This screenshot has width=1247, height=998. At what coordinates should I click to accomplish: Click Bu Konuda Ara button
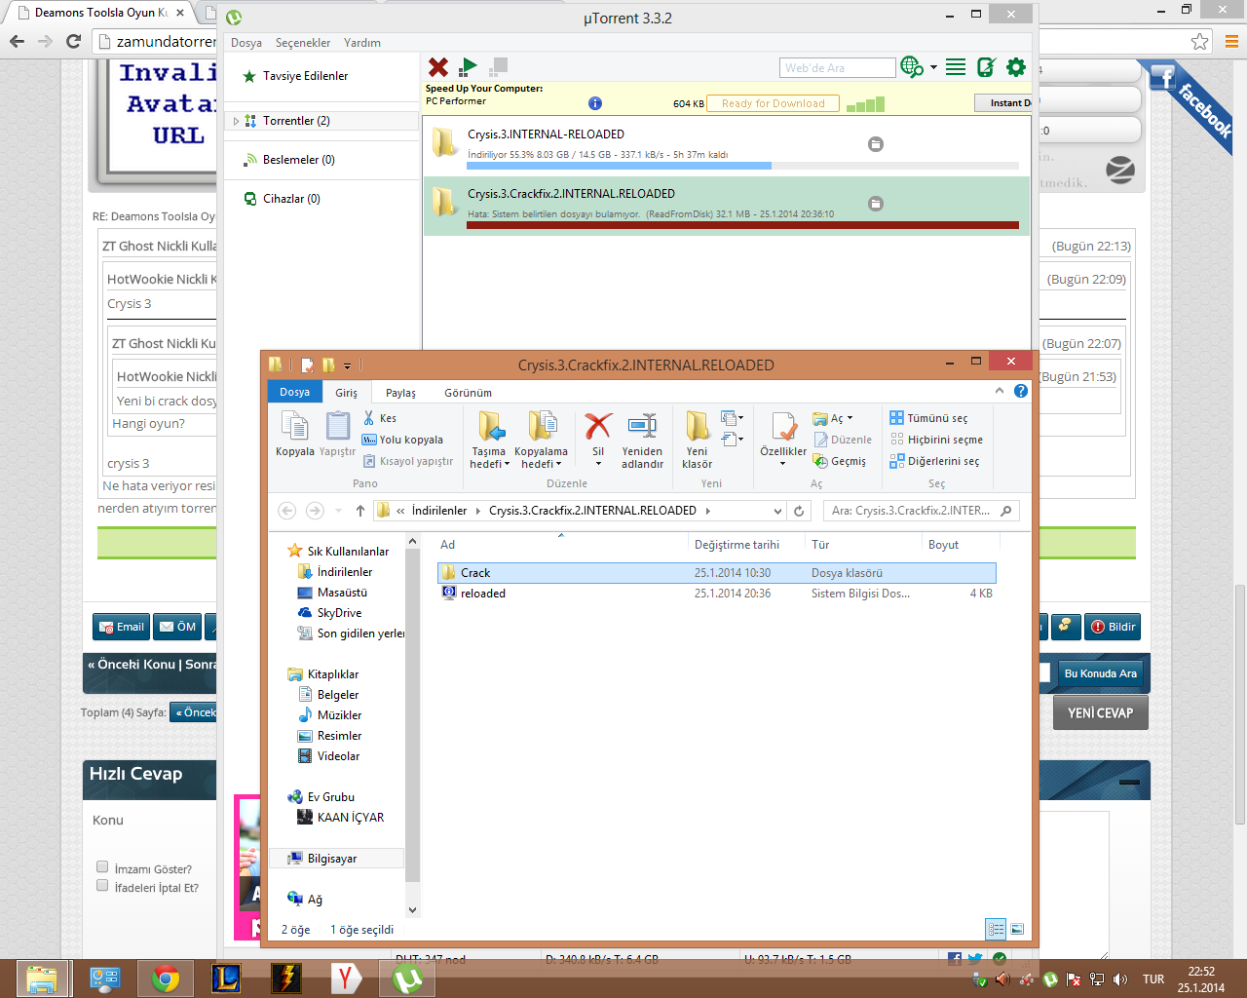pyautogui.click(x=1101, y=673)
